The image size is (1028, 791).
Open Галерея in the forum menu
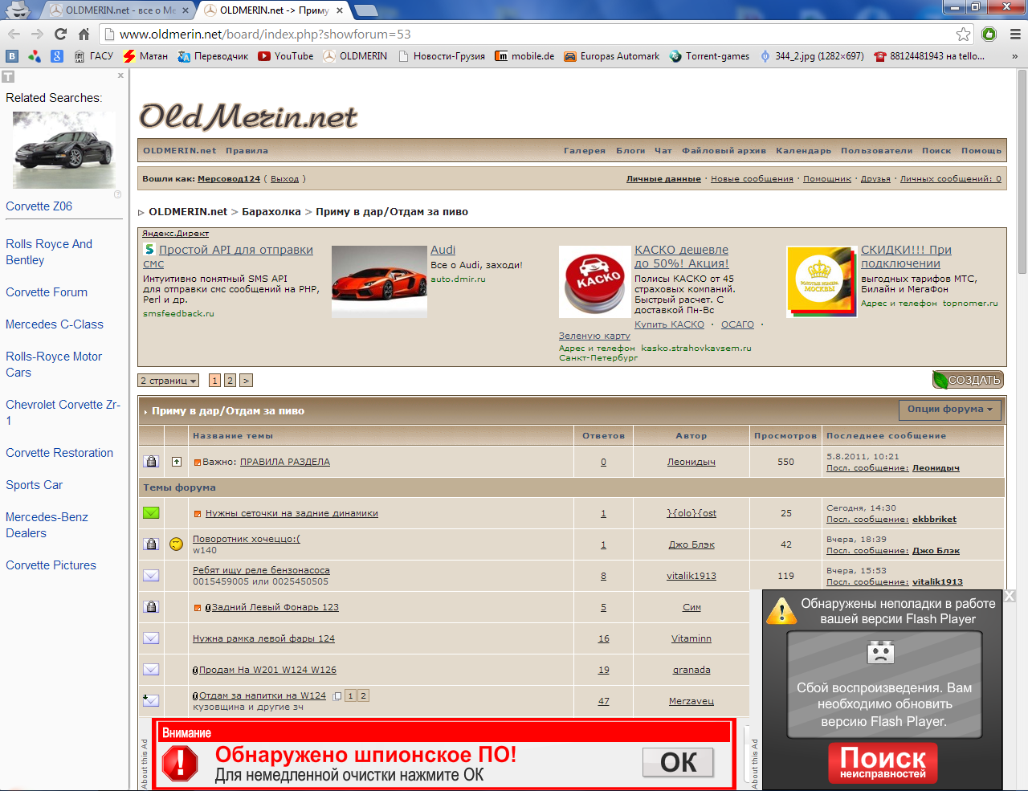[x=584, y=151]
